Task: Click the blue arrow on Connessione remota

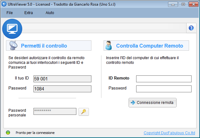Action: click(133, 103)
